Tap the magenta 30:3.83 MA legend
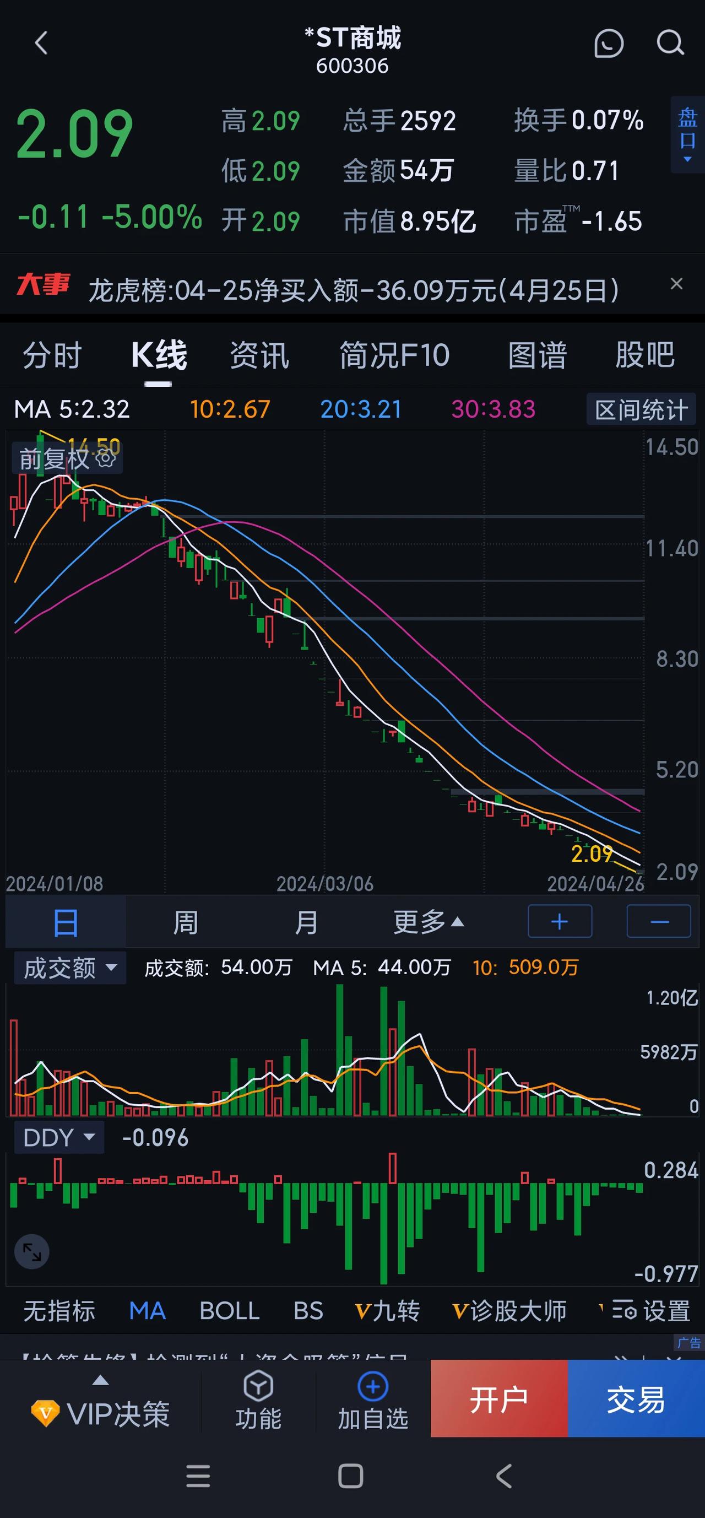 (493, 409)
